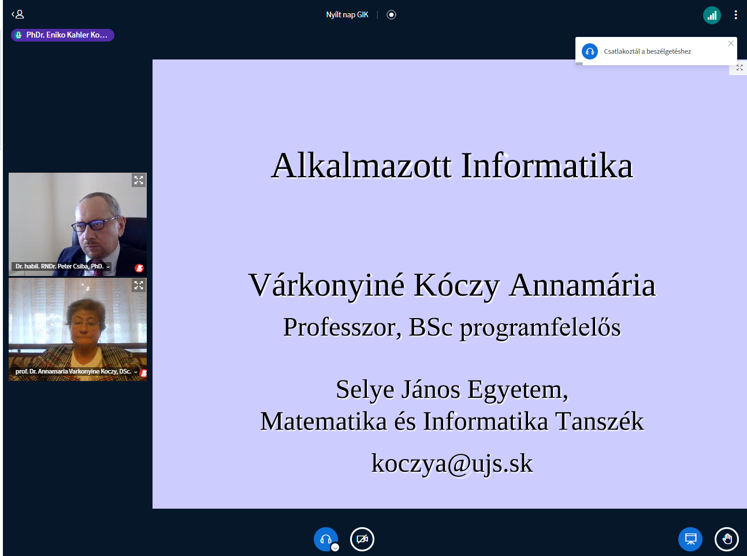Close the Csatlakoztál a beszélgetéshez notification
The width and height of the screenshot is (747, 556).
click(x=731, y=43)
